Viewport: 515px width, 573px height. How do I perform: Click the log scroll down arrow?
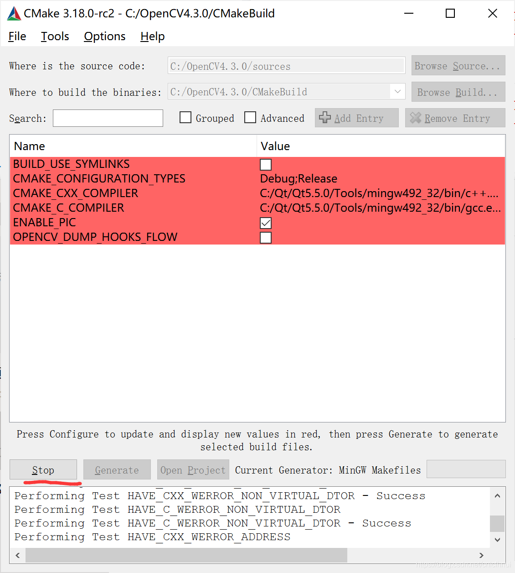coord(497,540)
